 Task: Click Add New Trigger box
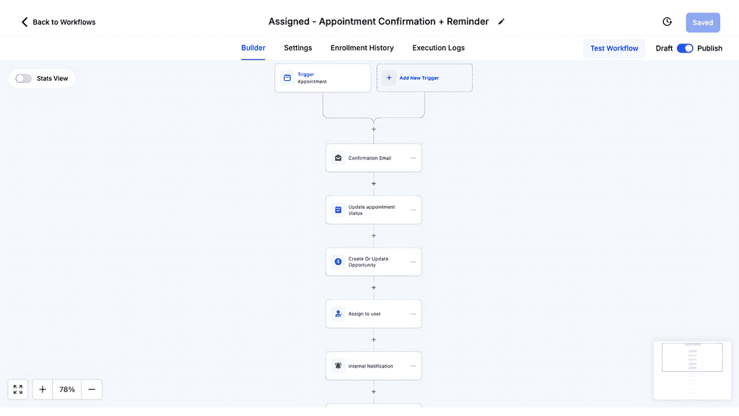coord(424,78)
